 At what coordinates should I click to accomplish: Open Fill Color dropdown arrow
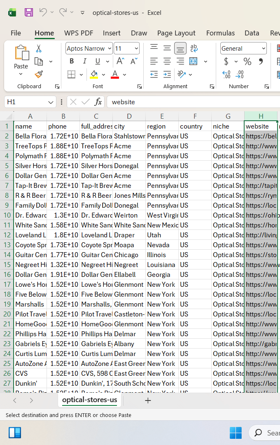(103, 75)
